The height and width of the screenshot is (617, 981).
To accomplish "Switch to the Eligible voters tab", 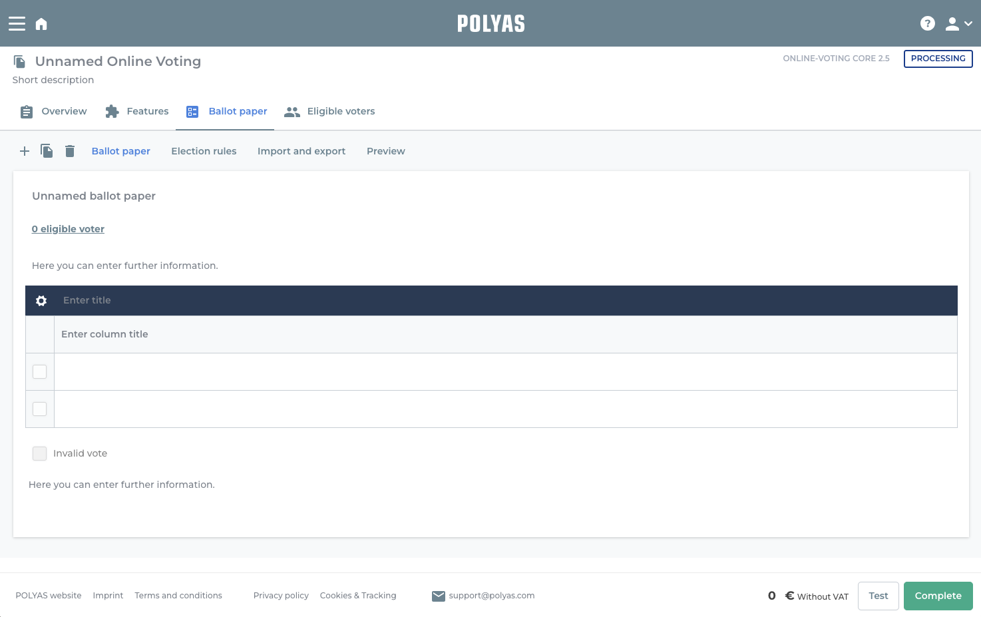I will pyautogui.click(x=329, y=111).
